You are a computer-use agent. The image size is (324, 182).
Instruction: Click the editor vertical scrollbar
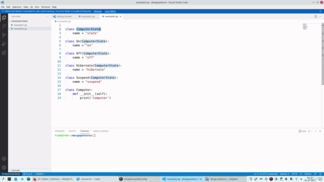(322, 54)
